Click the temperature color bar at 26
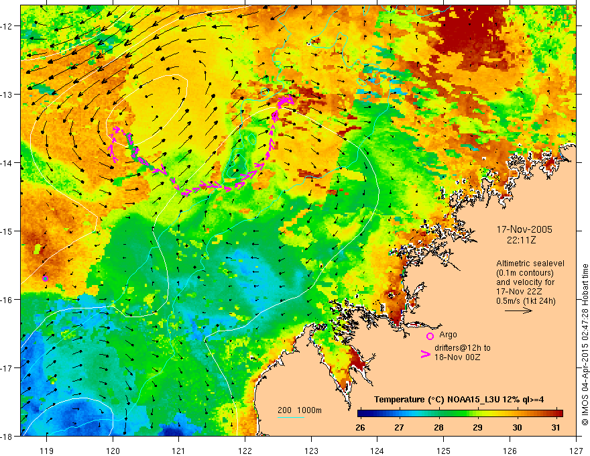The height and width of the screenshot is (456, 590). pyautogui.click(x=360, y=413)
